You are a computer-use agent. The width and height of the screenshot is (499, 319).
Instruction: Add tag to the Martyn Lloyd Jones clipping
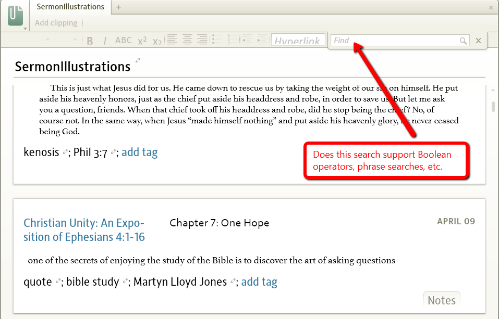tap(259, 282)
